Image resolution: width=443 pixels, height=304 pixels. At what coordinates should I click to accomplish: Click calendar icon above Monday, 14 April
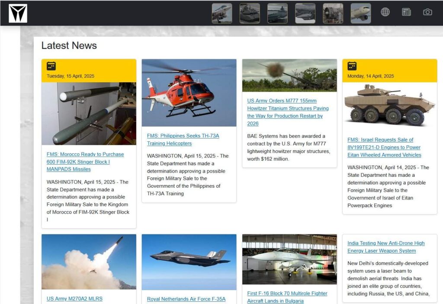pos(352,66)
